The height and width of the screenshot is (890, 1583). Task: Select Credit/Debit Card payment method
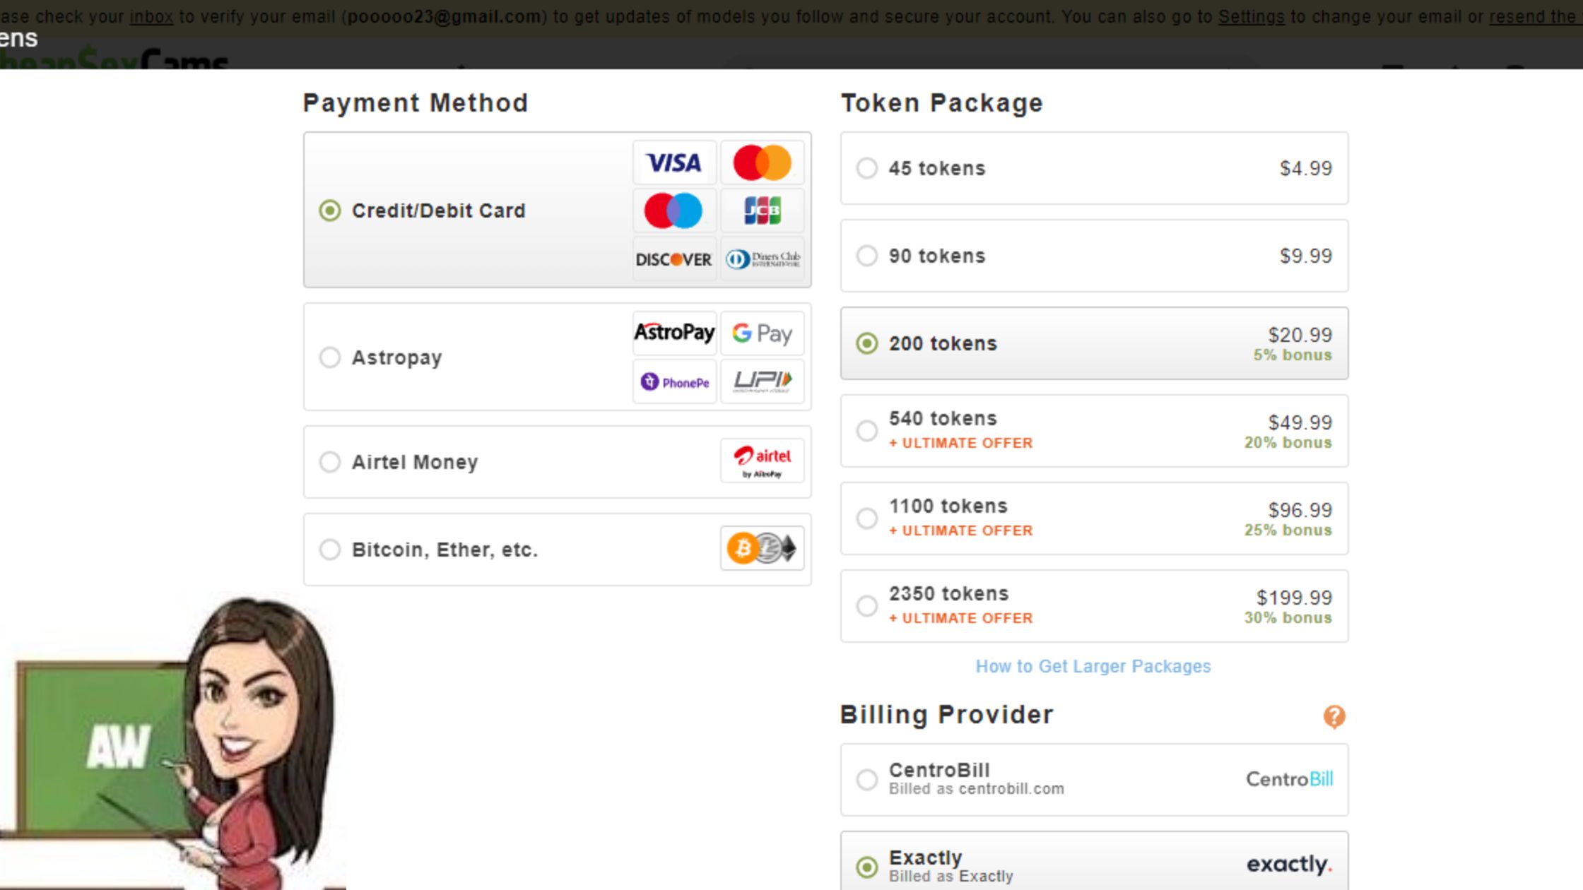tap(558, 210)
